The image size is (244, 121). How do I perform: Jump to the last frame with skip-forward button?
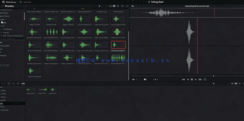click(x=200, y=79)
